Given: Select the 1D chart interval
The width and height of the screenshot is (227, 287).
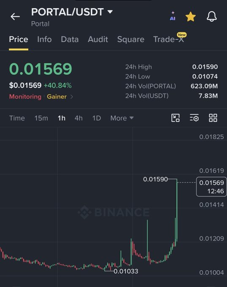Looking at the screenshot, I should pyautogui.click(x=97, y=118).
